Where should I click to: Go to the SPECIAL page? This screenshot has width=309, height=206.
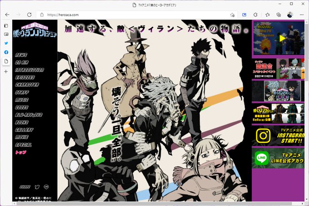[24, 145]
